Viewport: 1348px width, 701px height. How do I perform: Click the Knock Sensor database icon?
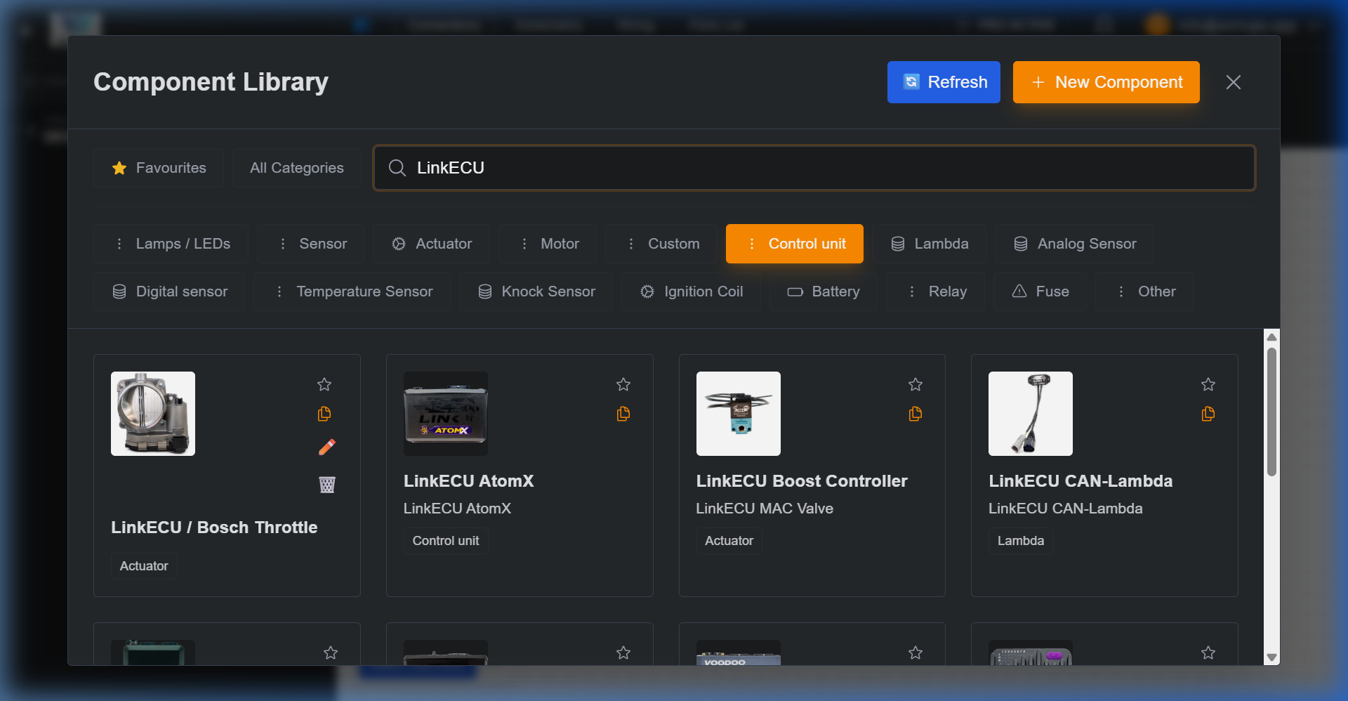pos(485,291)
